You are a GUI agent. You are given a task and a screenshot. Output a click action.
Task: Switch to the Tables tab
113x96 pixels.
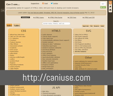coord(17,26)
